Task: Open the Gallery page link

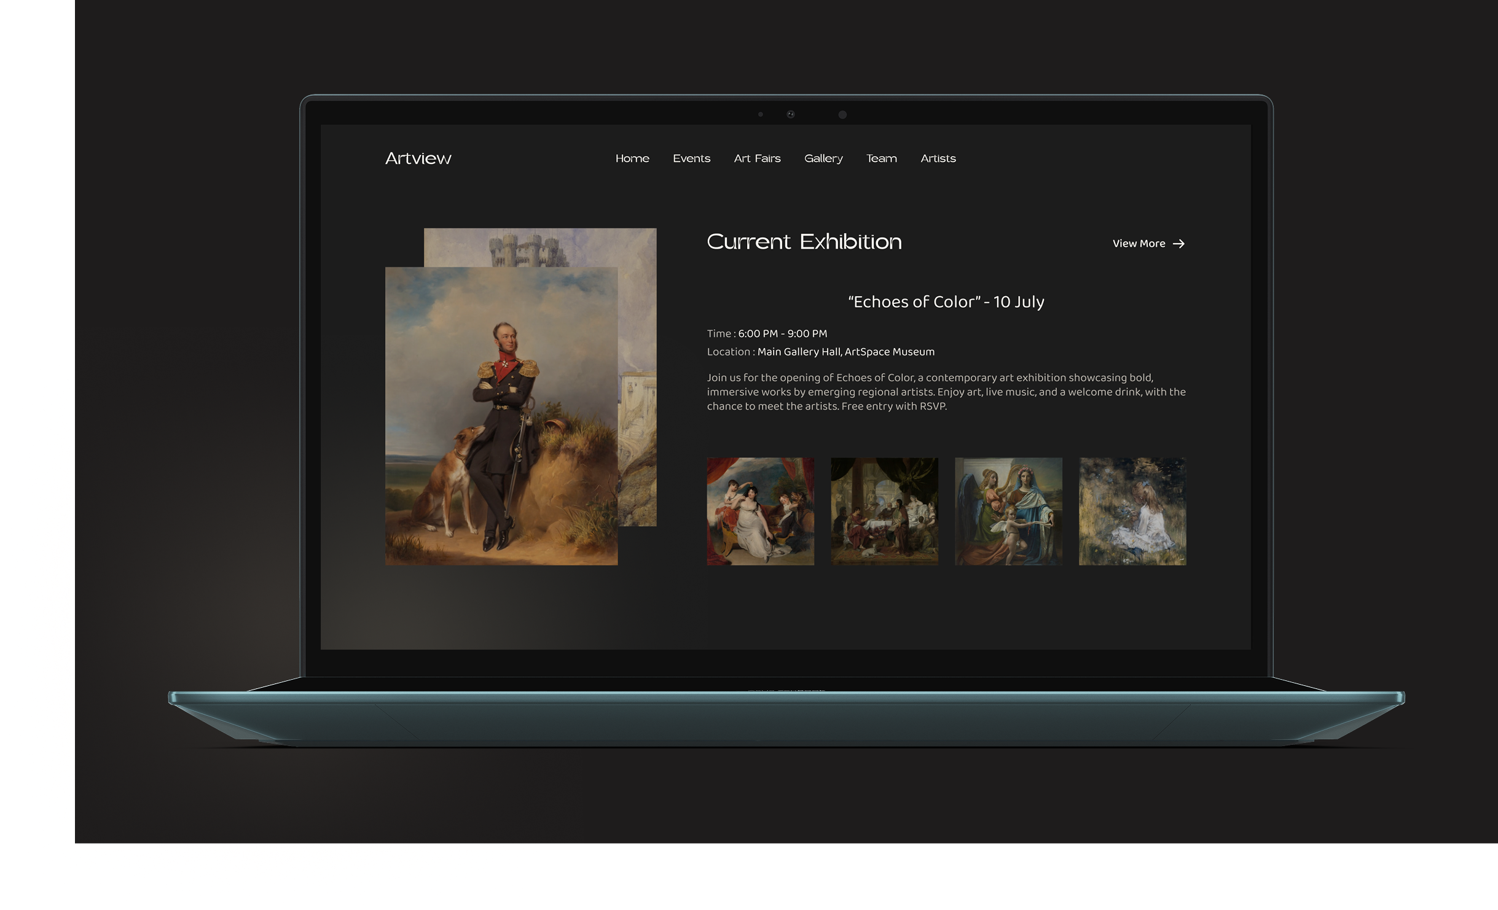Action: click(x=823, y=158)
